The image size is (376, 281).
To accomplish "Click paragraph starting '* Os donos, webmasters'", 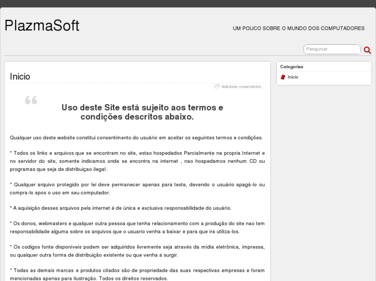I will (x=137, y=227).
